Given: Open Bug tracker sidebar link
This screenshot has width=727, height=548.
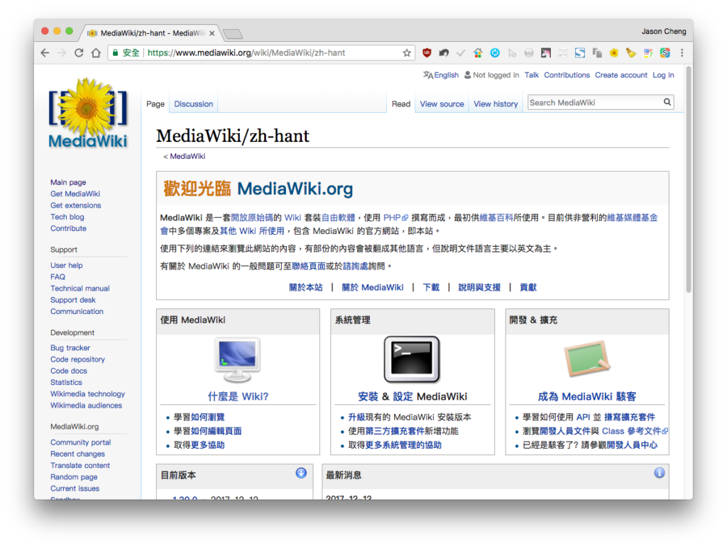Looking at the screenshot, I should [x=70, y=348].
